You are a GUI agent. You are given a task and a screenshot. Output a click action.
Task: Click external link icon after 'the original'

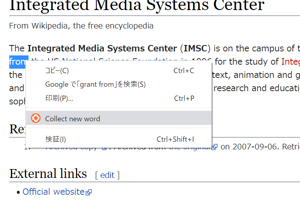214,147
